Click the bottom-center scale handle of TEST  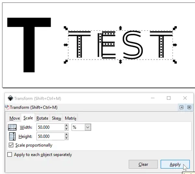click(x=121, y=62)
